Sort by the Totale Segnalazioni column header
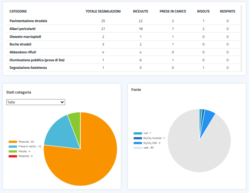 [x=103, y=11]
